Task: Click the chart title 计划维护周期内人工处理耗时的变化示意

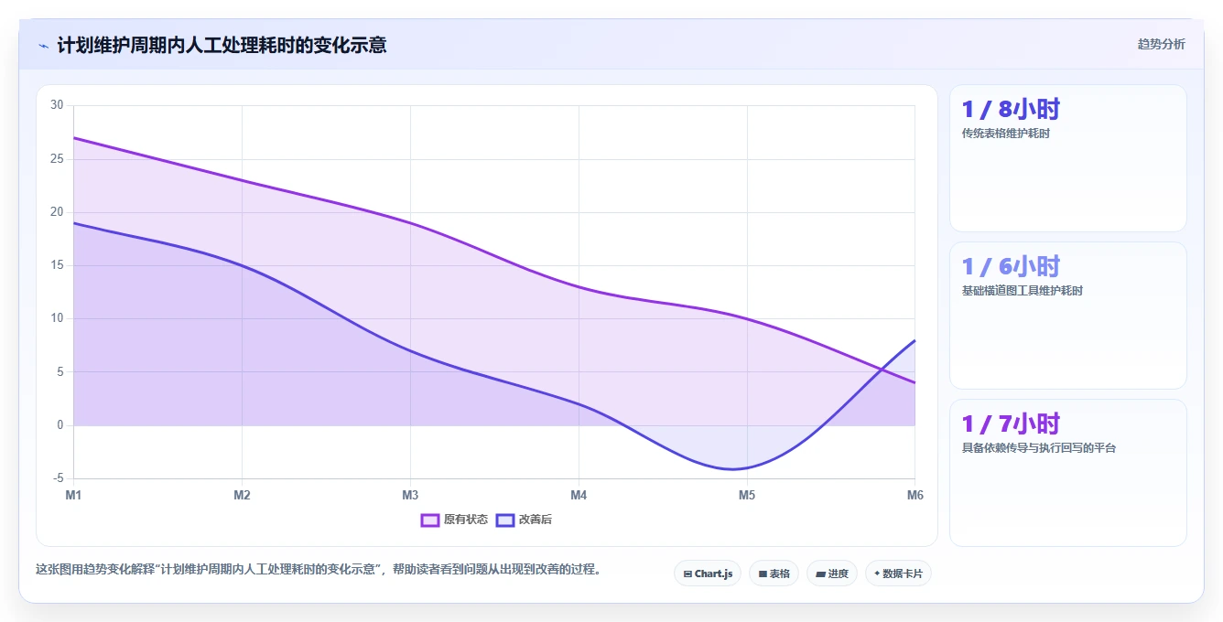Action: (222, 45)
